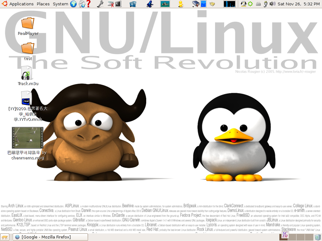322x241 pixels.
Task: Click the Google - Mozilla Firefox taskbar button
Action: 50,237
